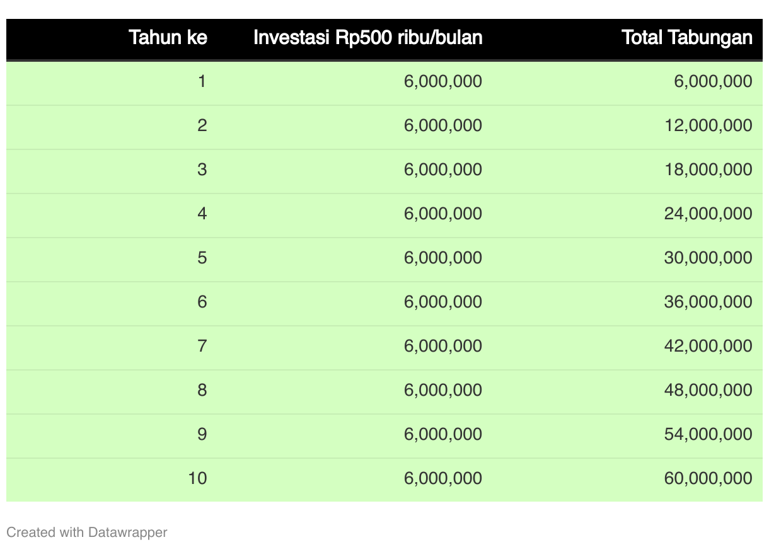Click the 18,000,000 total cell
This screenshot has height=547, width=769.
click(x=708, y=170)
